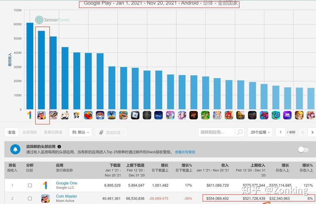Click the ODIN game icon
Viewport: 316px width, 204px height.
[x=252, y=115]
